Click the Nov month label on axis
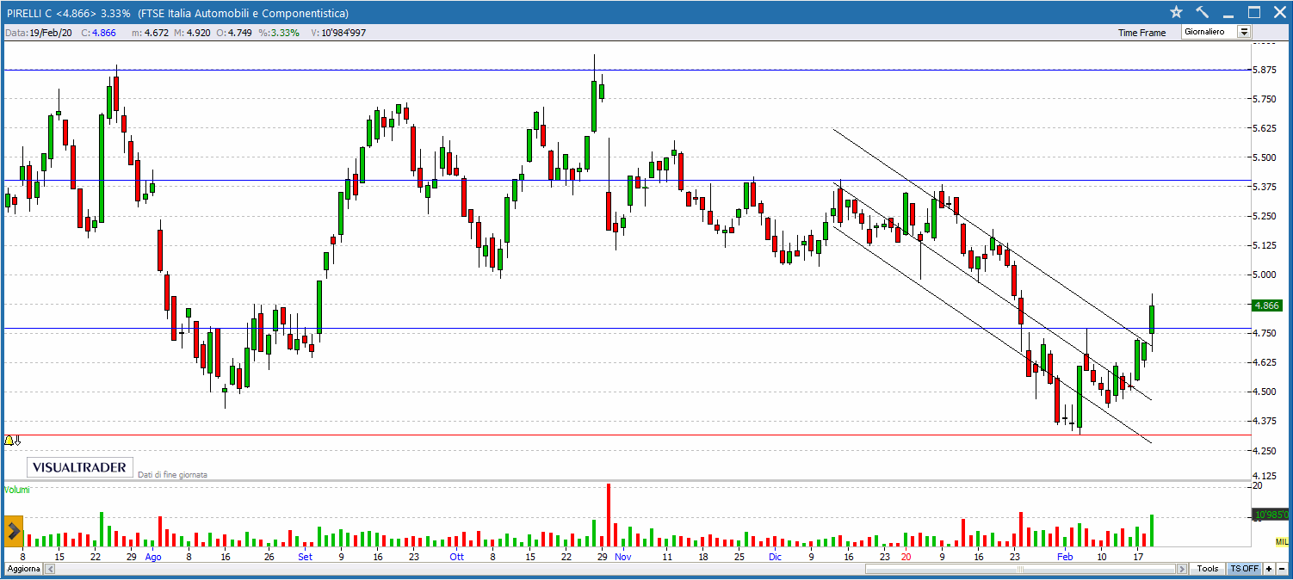 point(623,557)
